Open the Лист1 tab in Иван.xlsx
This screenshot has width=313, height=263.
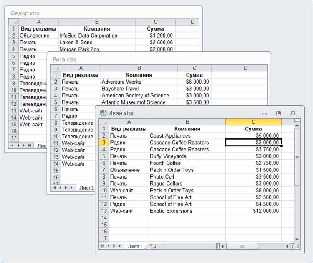[x=135, y=246]
